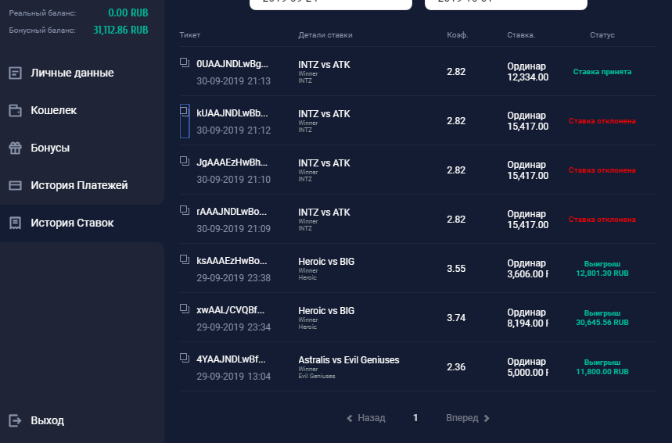
Task: Click the Выход logout icon
Action: pos(16,421)
